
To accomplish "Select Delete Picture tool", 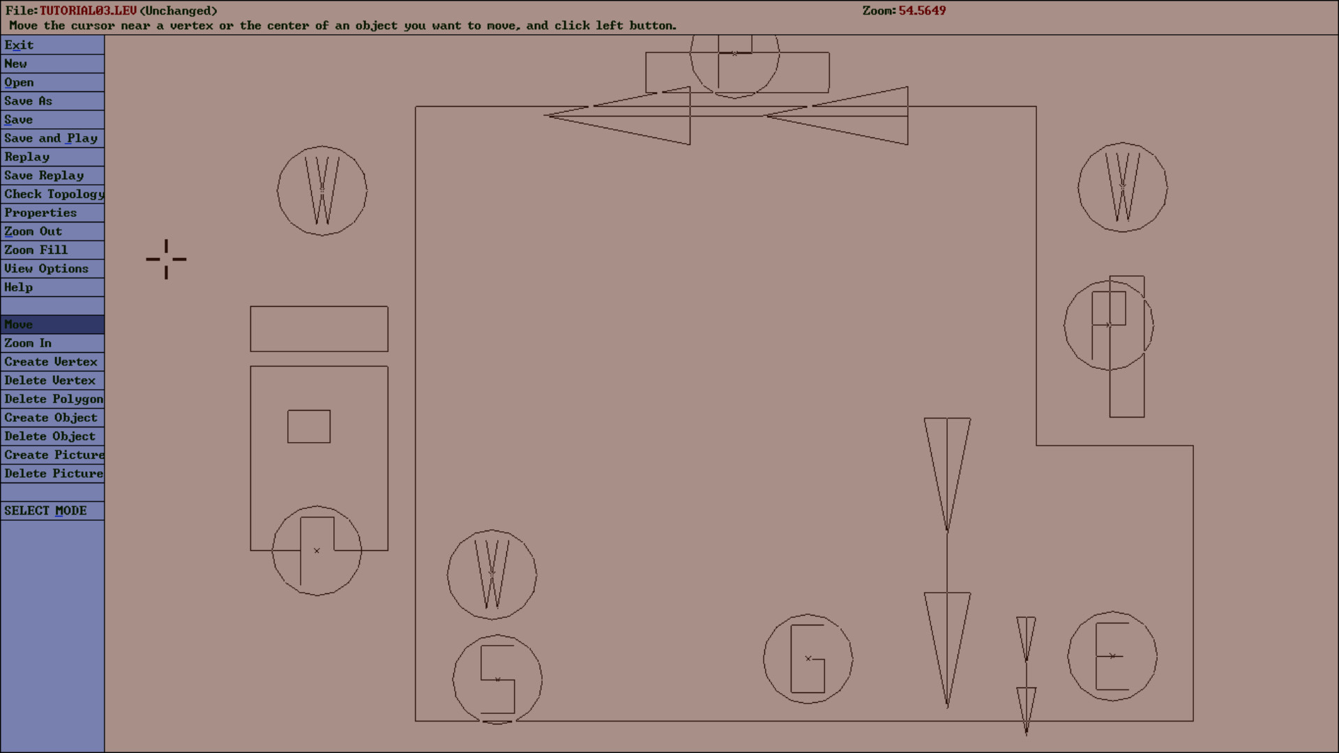I will 52,473.
